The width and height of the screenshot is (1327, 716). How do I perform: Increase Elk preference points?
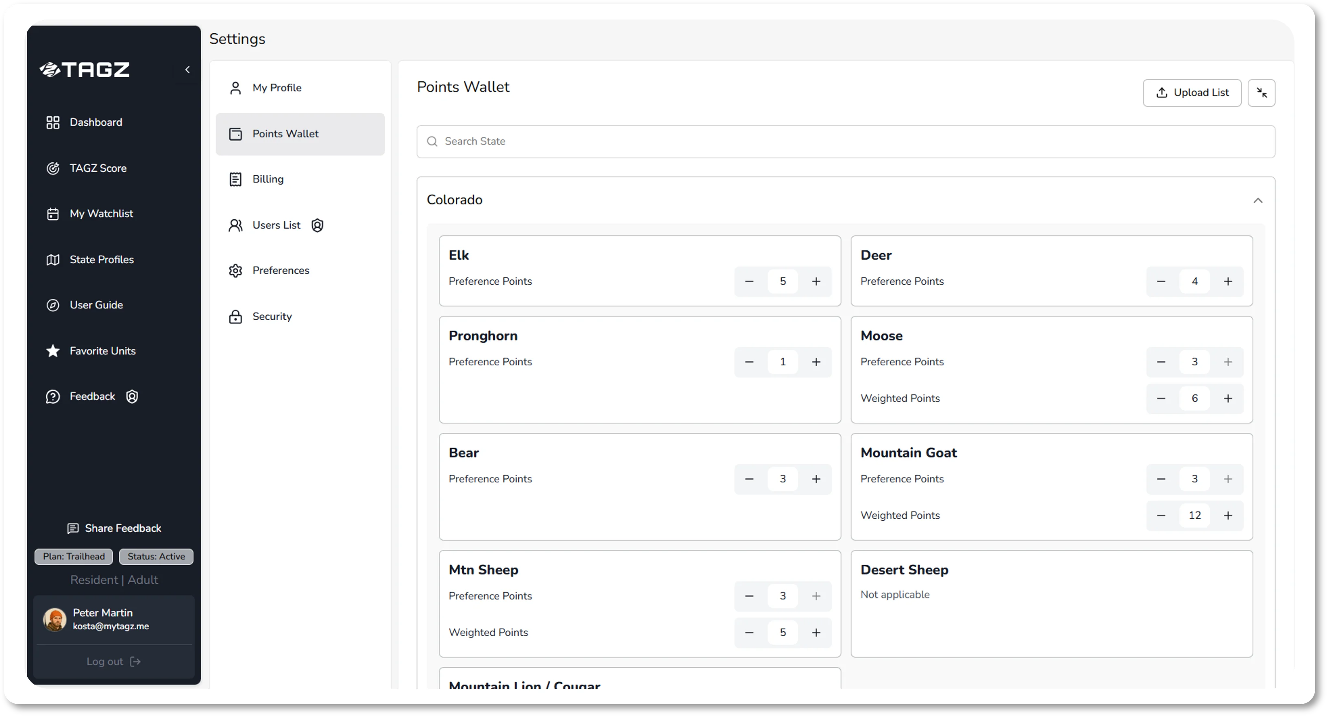pyautogui.click(x=816, y=282)
